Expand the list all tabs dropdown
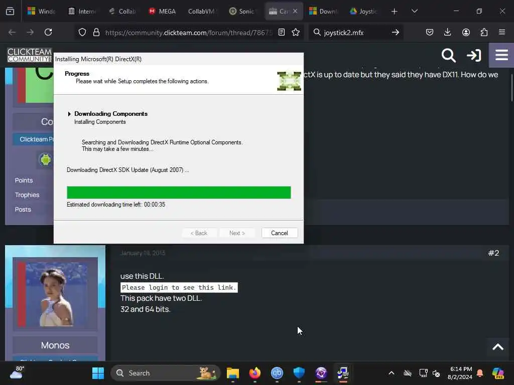 [414, 12]
